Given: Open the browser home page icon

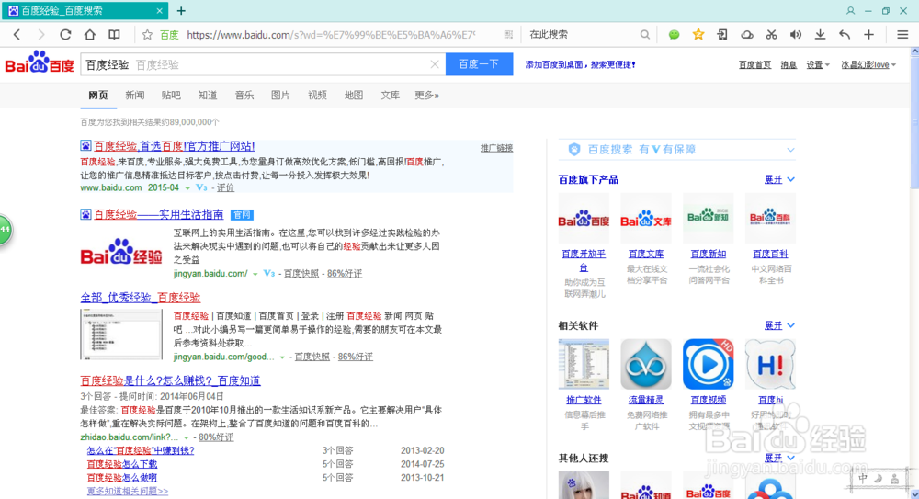Looking at the screenshot, I should click(x=90, y=35).
